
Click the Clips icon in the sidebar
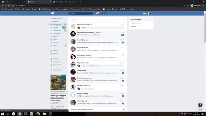[51, 43]
